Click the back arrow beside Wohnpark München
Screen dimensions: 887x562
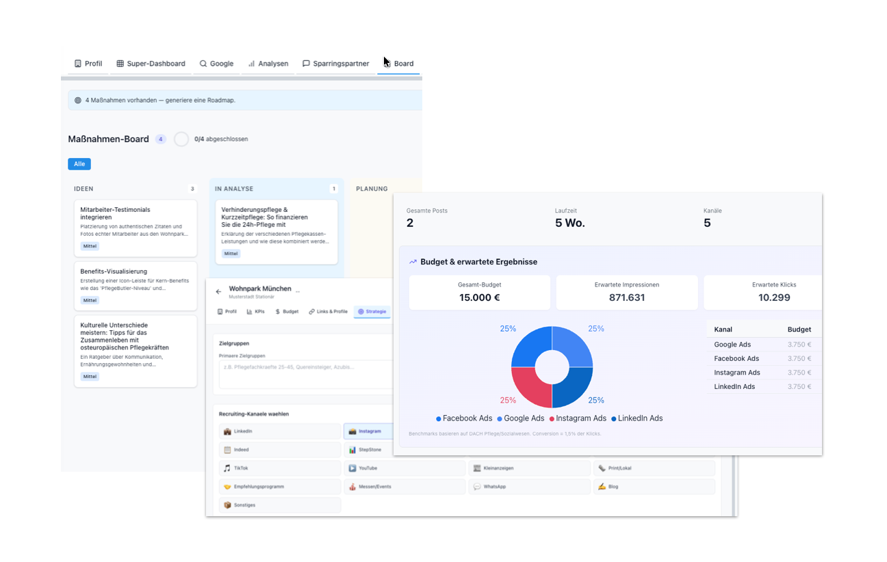[218, 292]
